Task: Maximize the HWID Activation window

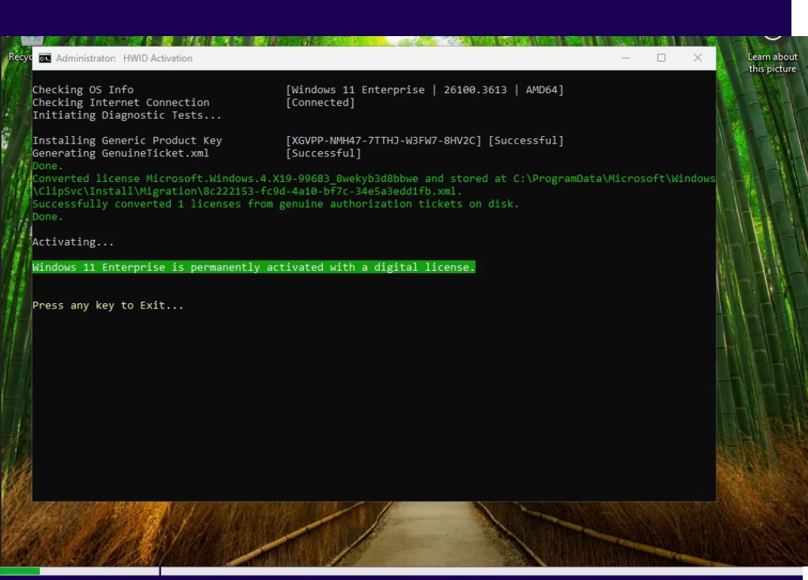Action: pos(661,58)
